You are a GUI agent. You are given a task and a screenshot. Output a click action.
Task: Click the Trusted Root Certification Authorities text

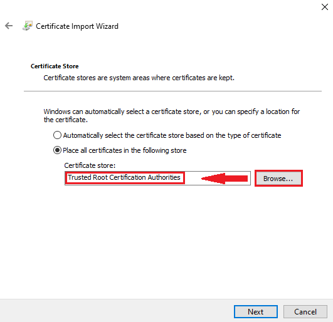[124, 177]
